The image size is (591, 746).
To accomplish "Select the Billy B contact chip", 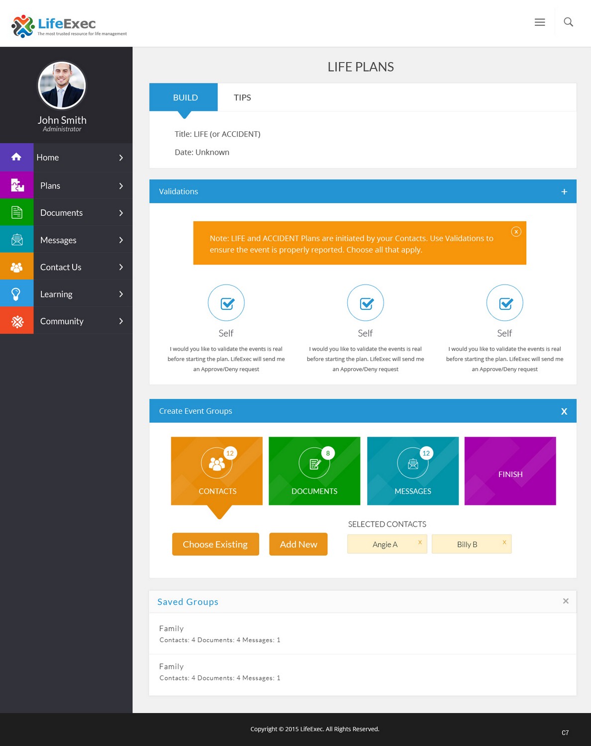I will (472, 544).
